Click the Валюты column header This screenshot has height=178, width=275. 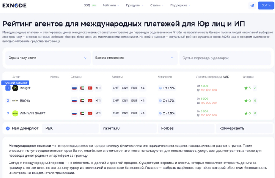tap(117, 77)
